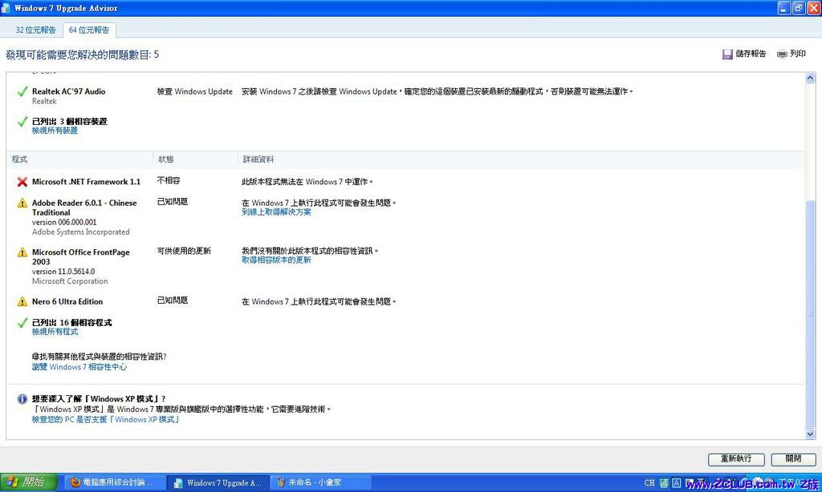Click the warning icon beside Microsoft Office FrontPage

[22, 252]
